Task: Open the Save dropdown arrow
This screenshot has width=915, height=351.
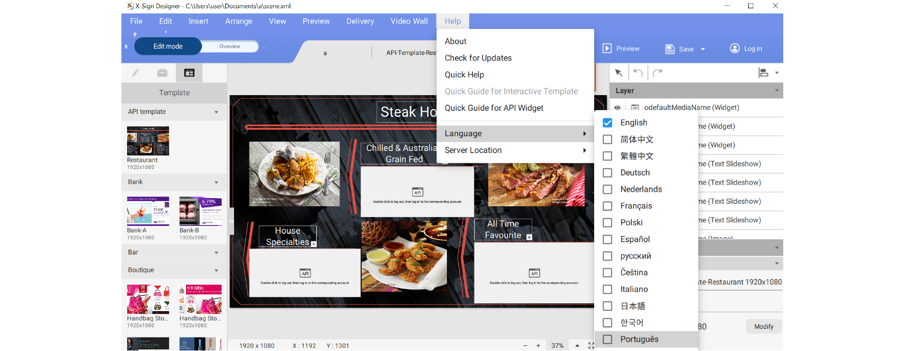Action: [703, 49]
